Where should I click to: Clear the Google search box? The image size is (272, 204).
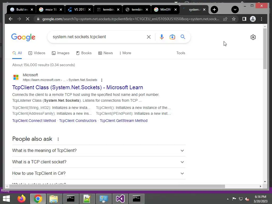point(149,37)
